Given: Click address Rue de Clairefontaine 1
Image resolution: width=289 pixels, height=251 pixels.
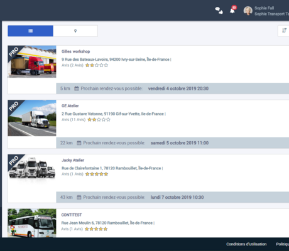Looking at the screenshot, I should [x=111, y=168].
